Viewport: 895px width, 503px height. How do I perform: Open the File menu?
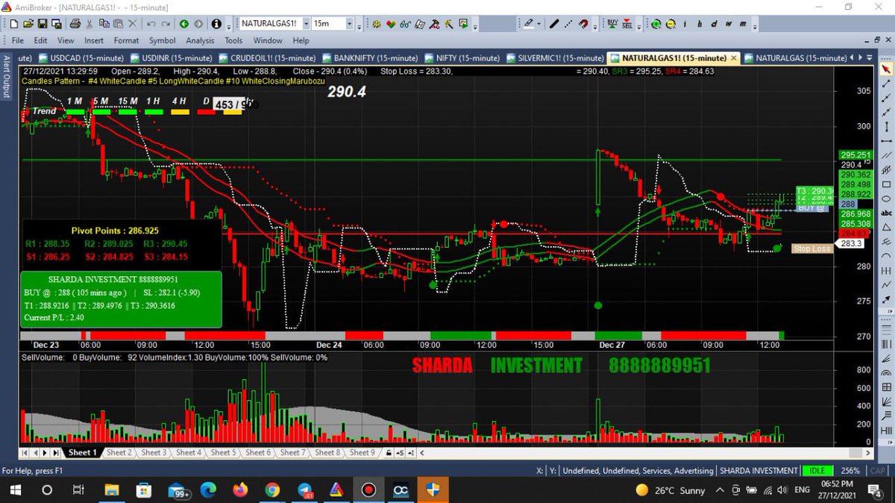[18, 40]
